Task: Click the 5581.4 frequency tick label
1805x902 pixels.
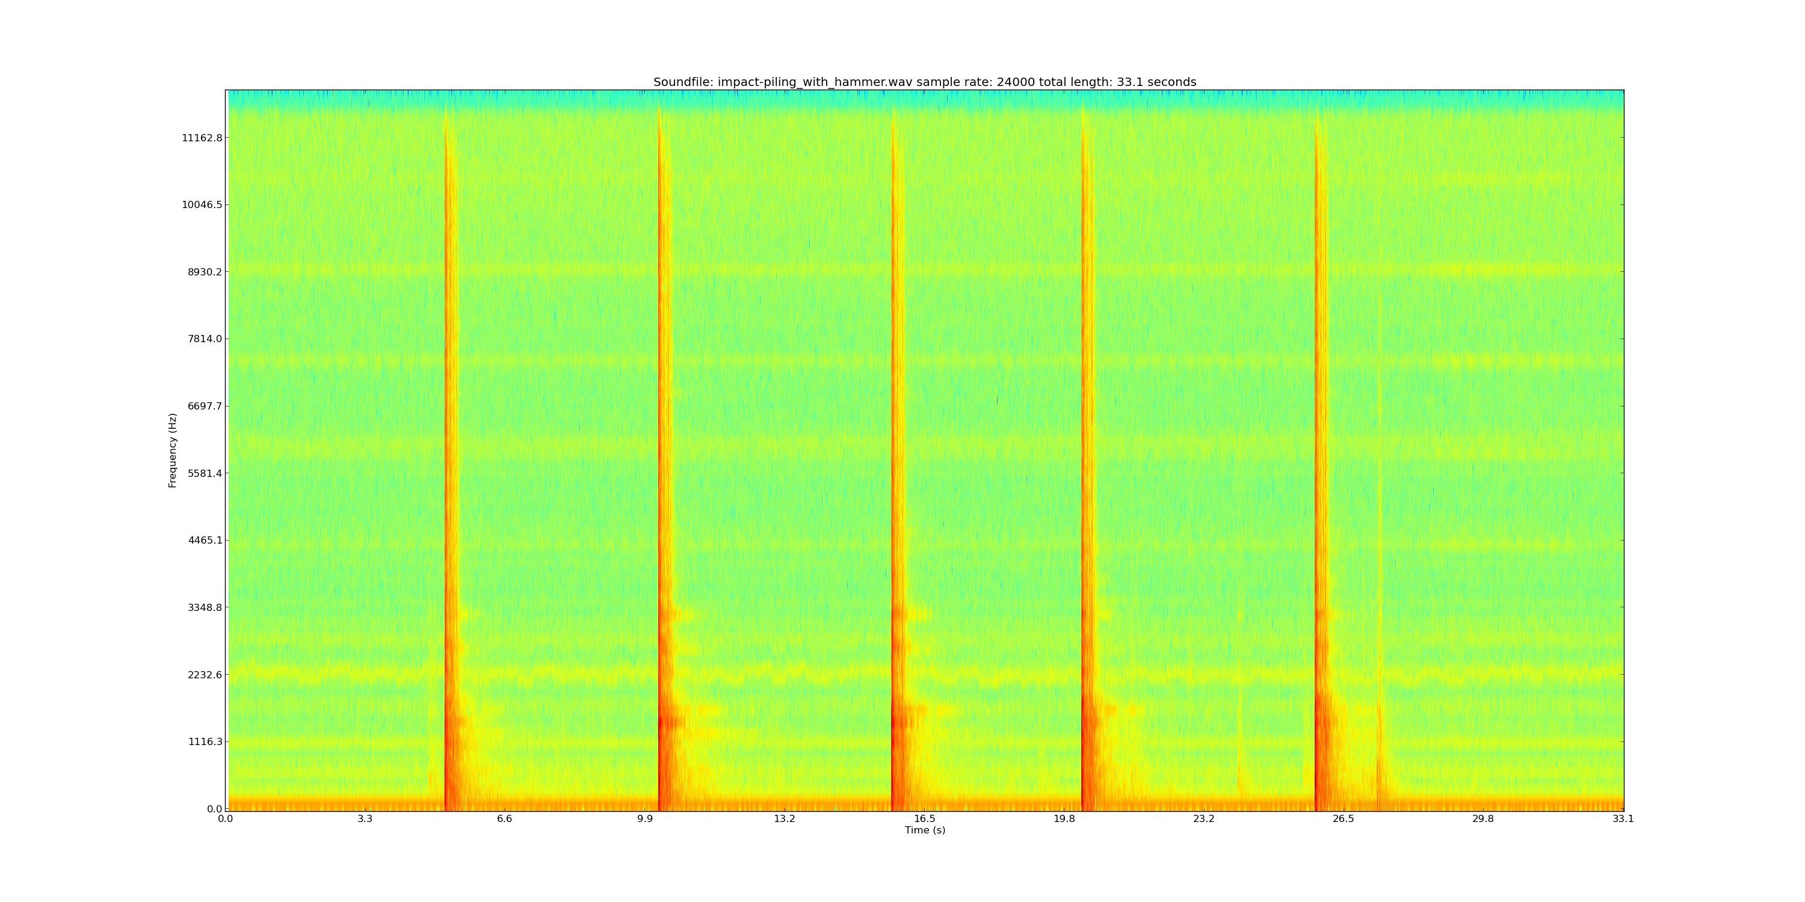Action: click(x=205, y=473)
